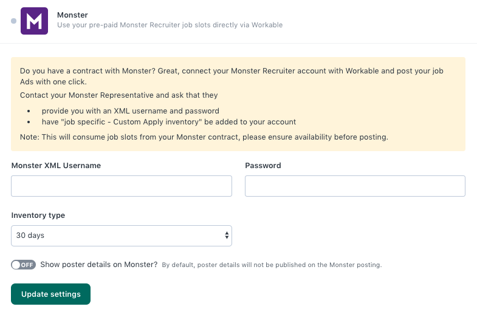Image resolution: width=477 pixels, height=315 pixels.
Task: Click the Monster XML Username label
Action: (x=56, y=166)
